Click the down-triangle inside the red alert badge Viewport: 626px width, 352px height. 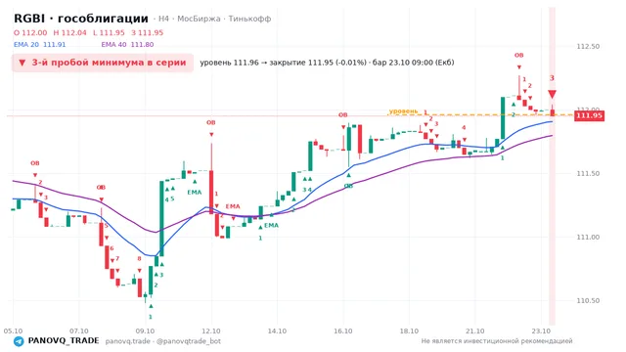[x=22, y=63]
